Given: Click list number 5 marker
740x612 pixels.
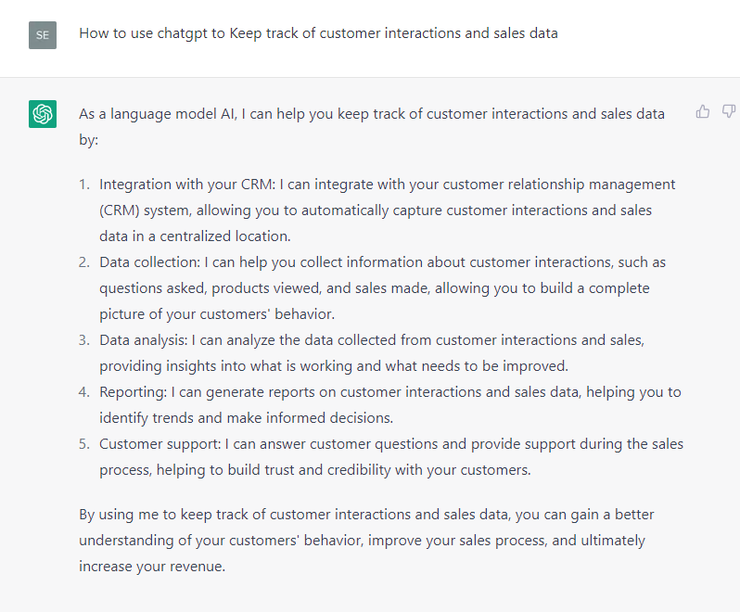Looking at the screenshot, I should (84, 444).
